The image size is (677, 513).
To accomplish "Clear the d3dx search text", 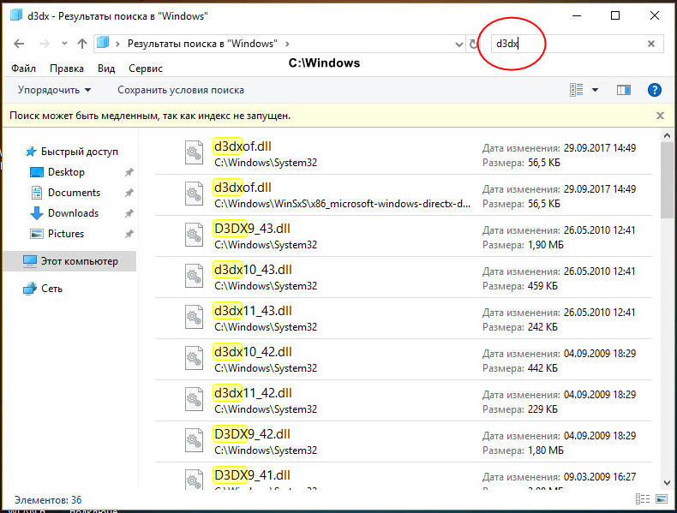I will (651, 44).
